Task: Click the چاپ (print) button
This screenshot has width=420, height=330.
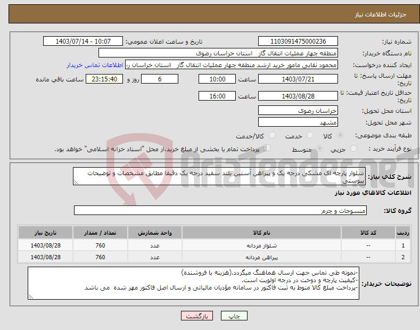Action: click(x=234, y=316)
